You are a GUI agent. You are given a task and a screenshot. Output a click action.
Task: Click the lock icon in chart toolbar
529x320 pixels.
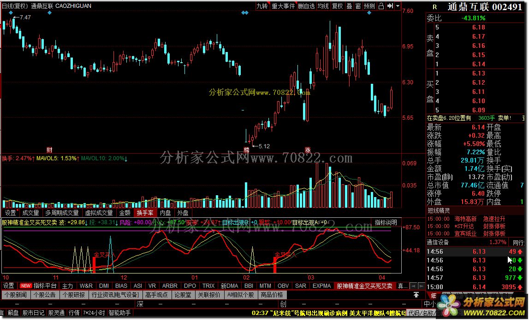click(x=381, y=6)
